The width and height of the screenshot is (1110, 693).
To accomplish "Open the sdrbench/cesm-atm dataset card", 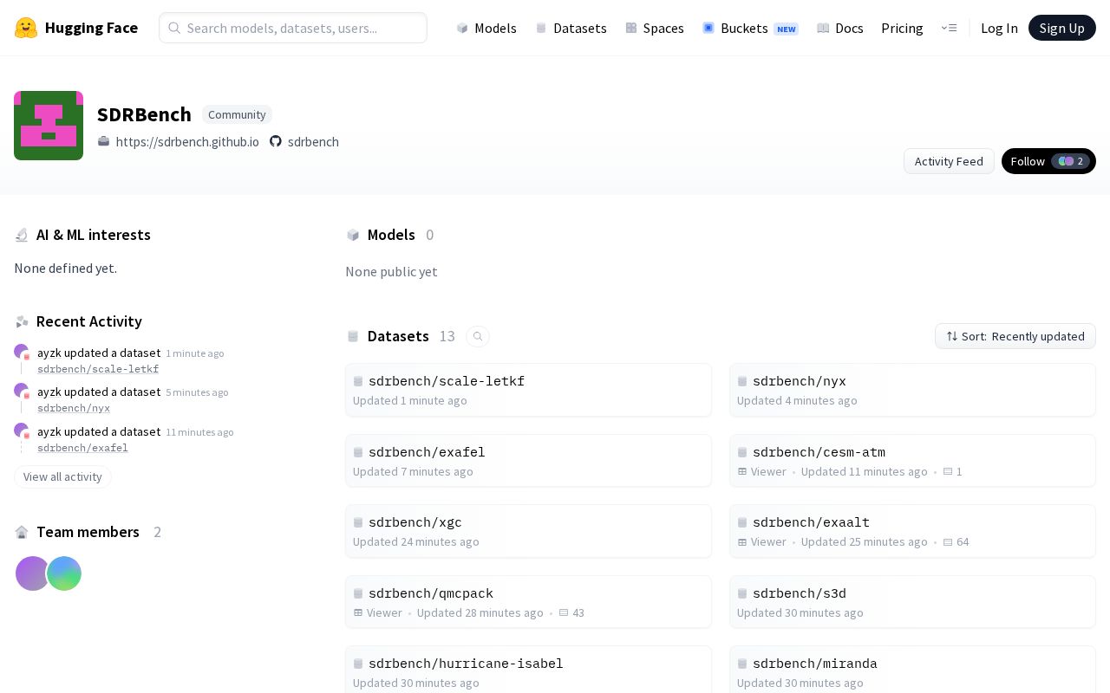I will [x=912, y=461].
